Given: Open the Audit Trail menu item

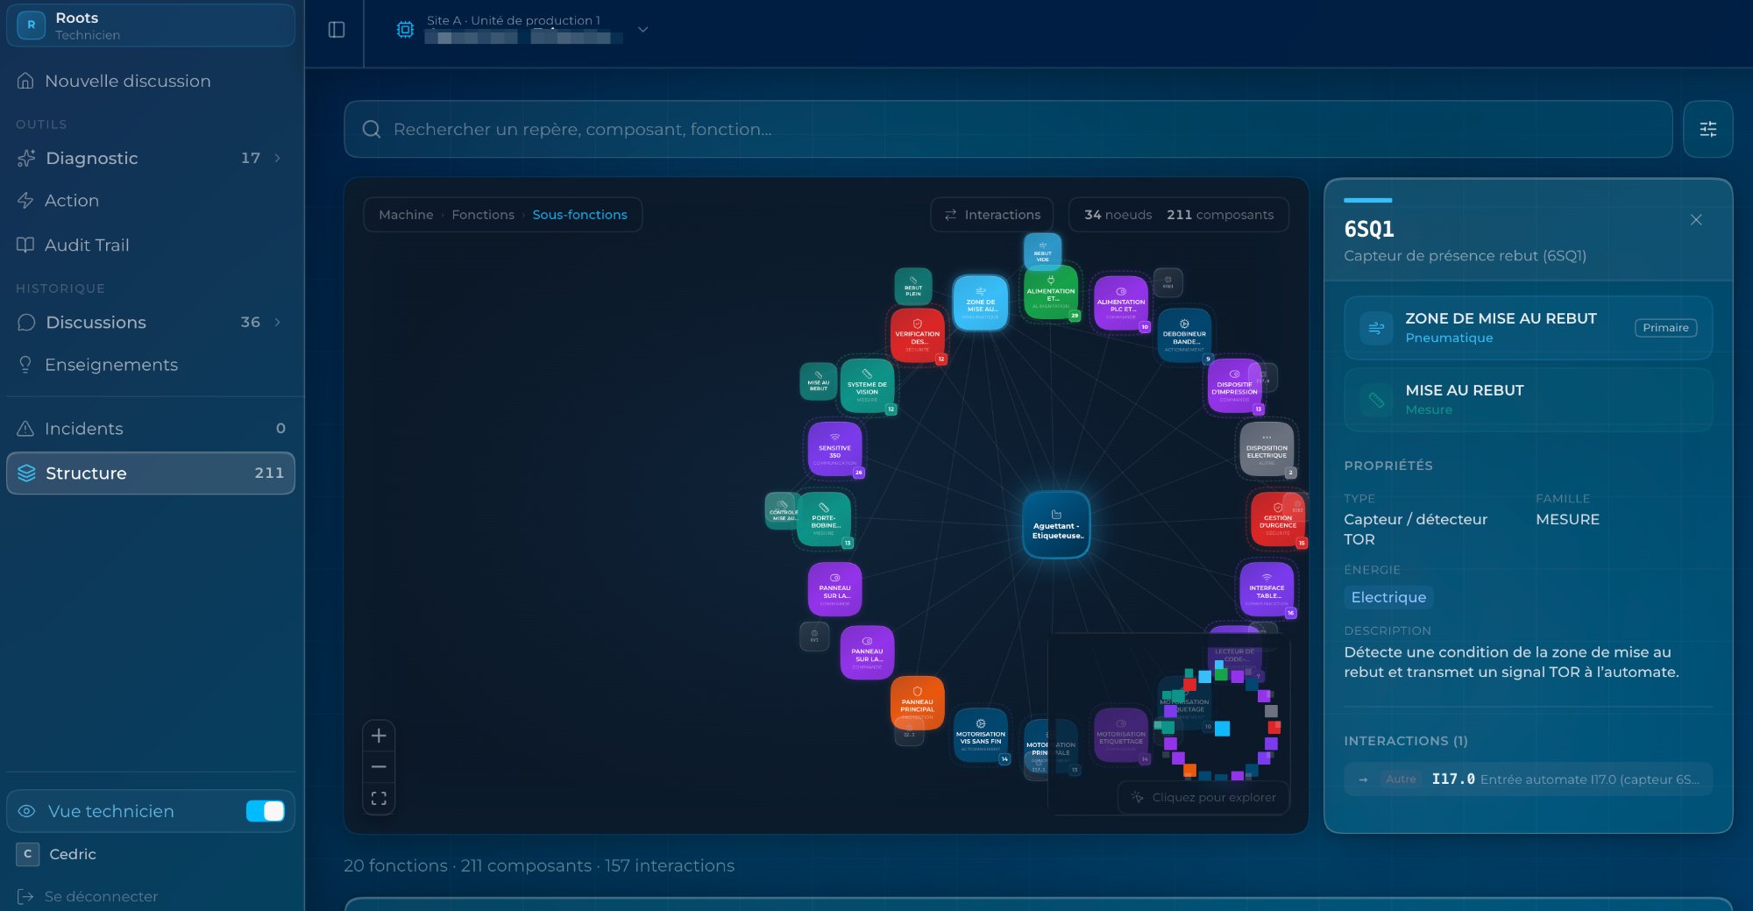Looking at the screenshot, I should (x=87, y=246).
